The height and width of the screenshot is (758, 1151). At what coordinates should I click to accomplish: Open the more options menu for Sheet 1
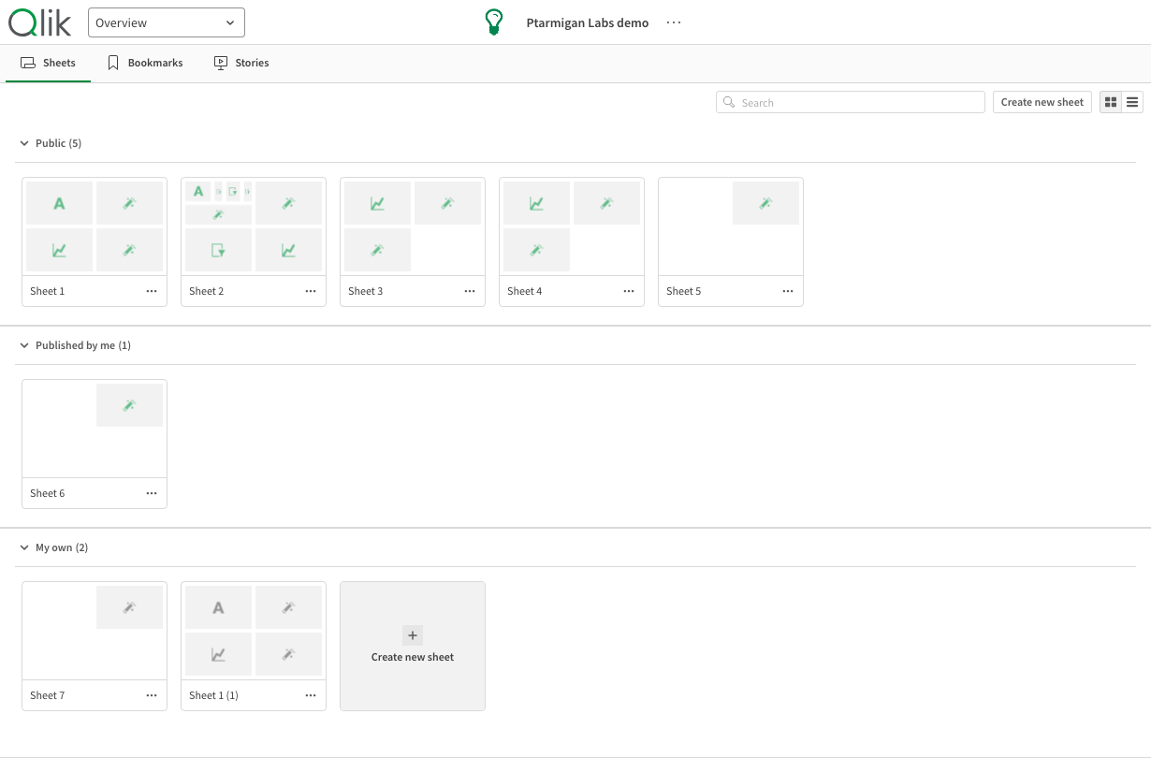[x=152, y=291]
